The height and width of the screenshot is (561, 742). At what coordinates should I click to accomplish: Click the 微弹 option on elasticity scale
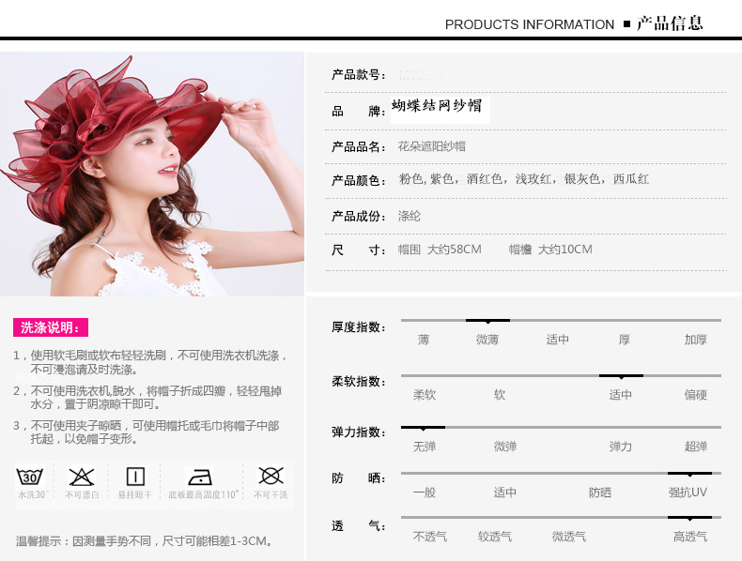pos(505,447)
